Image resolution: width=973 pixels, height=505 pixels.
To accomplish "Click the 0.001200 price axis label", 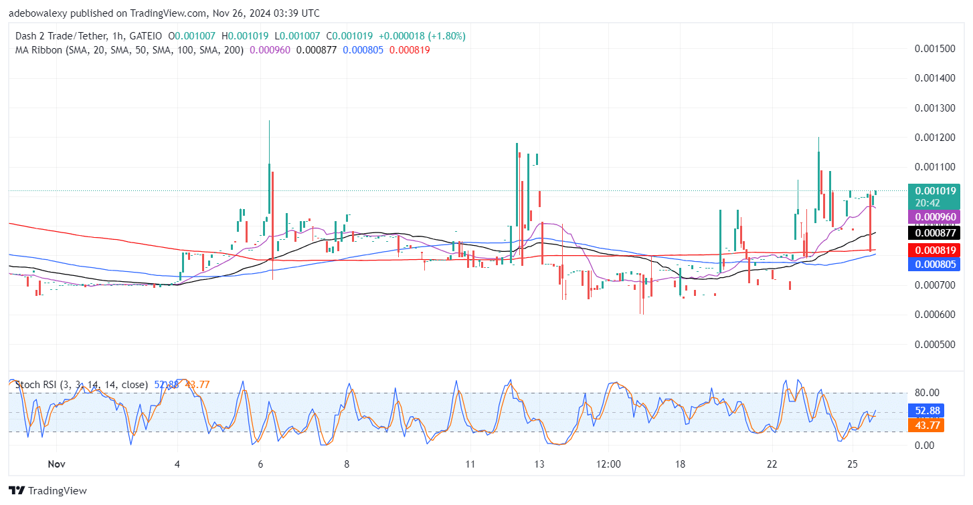I will [936, 138].
